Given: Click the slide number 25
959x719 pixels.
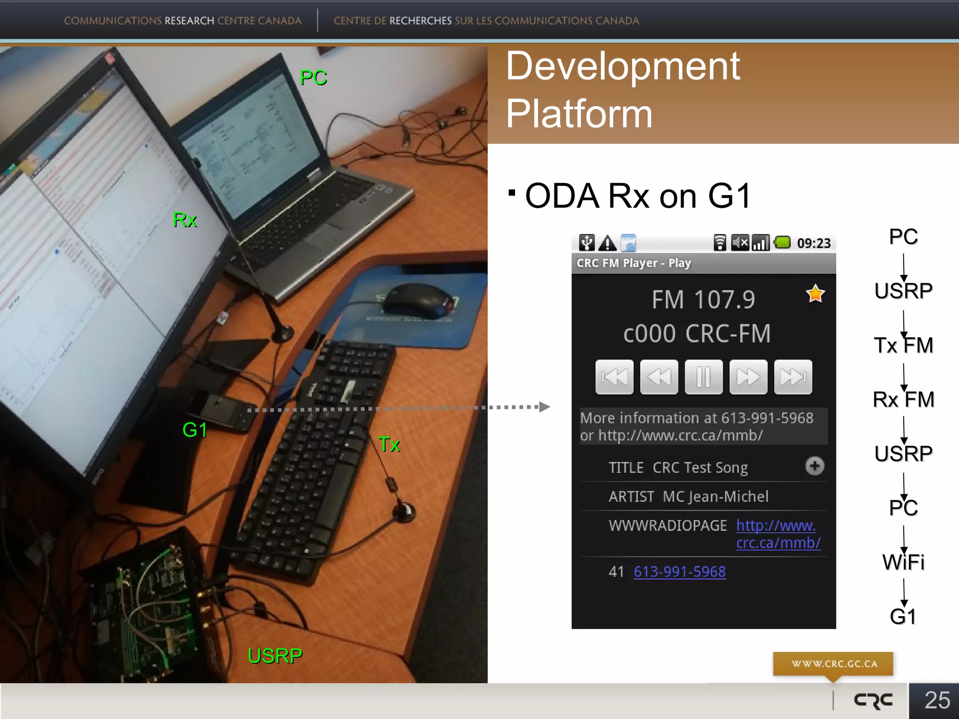Looking at the screenshot, I should (937, 700).
